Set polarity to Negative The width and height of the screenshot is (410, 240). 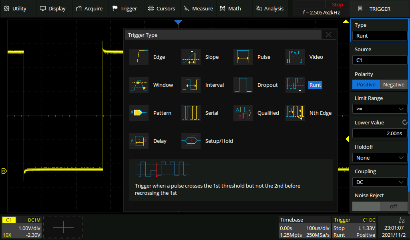[394, 84]
